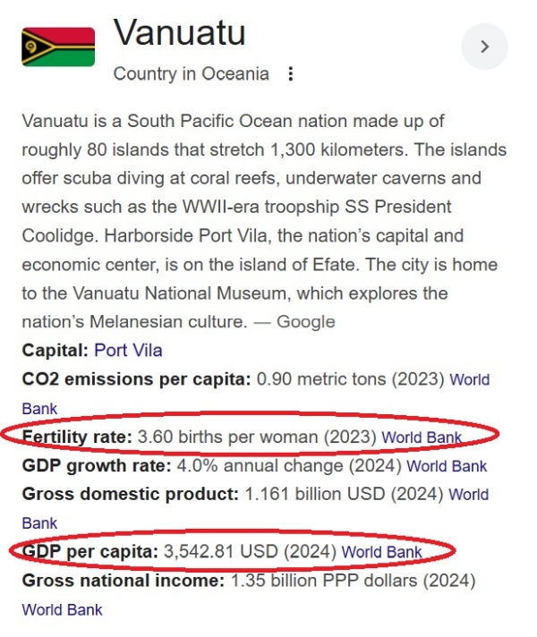Open the Port Vila capital link
Viewport: 537px width, 637px height.
[128, 350]
